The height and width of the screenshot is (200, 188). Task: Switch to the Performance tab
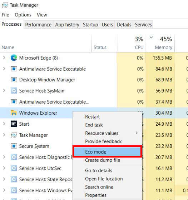[x=38, y=25]
